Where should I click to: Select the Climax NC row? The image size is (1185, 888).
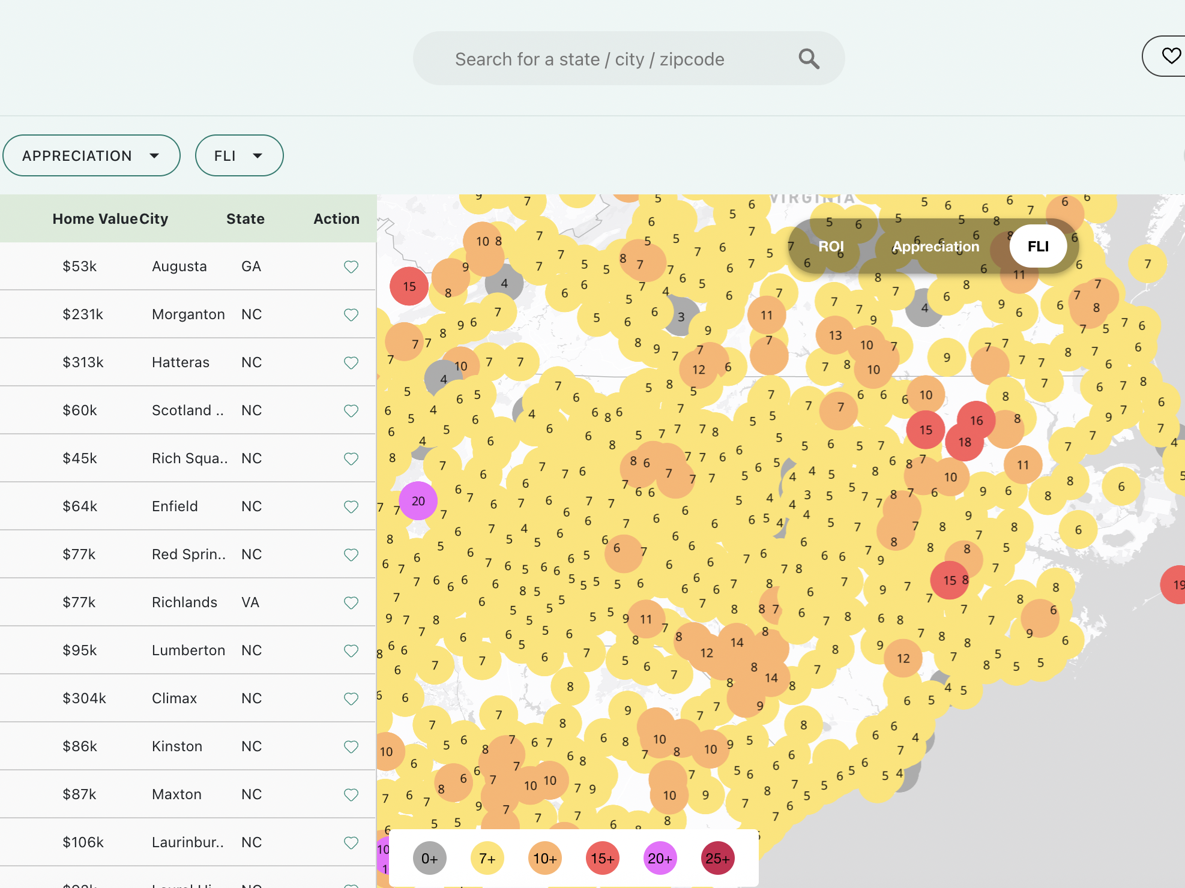pyautogui.click(x=174, y=698)
